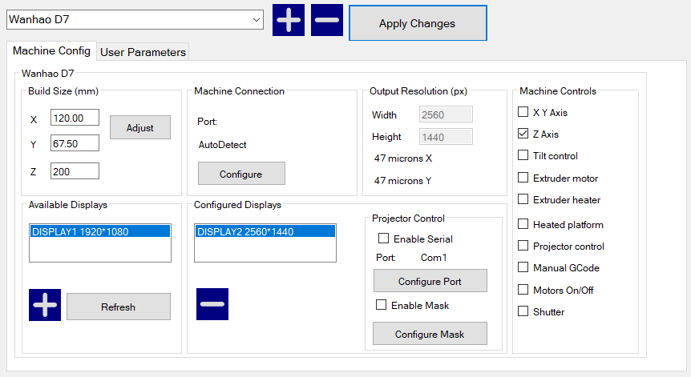Click the Adjust build size button
Image resolution: width=691 pixels, height=377 pixels.
click(140, 127)
